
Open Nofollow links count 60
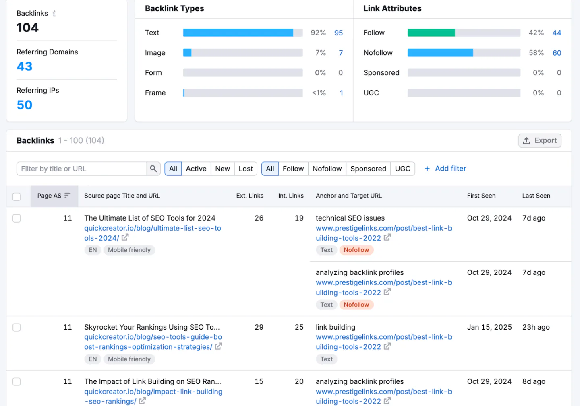[x=557, y=53]
